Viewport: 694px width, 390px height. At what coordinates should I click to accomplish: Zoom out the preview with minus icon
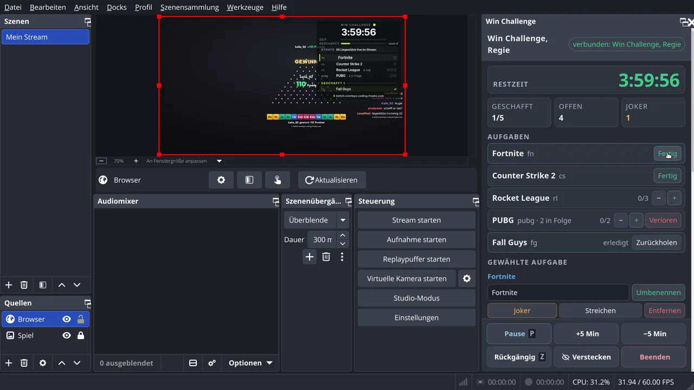pos(101,161)
